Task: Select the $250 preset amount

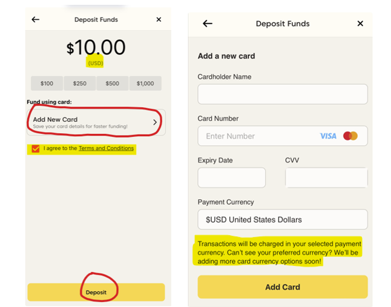Action: [x=79, y=84]
